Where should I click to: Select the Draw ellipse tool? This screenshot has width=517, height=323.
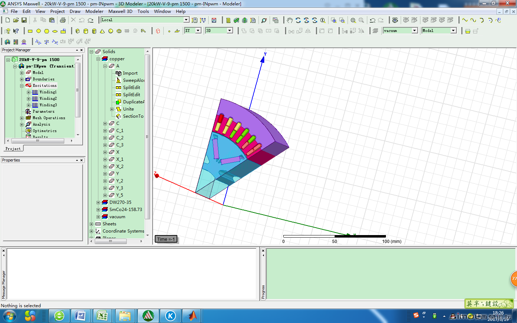click(x=55, y=31)
